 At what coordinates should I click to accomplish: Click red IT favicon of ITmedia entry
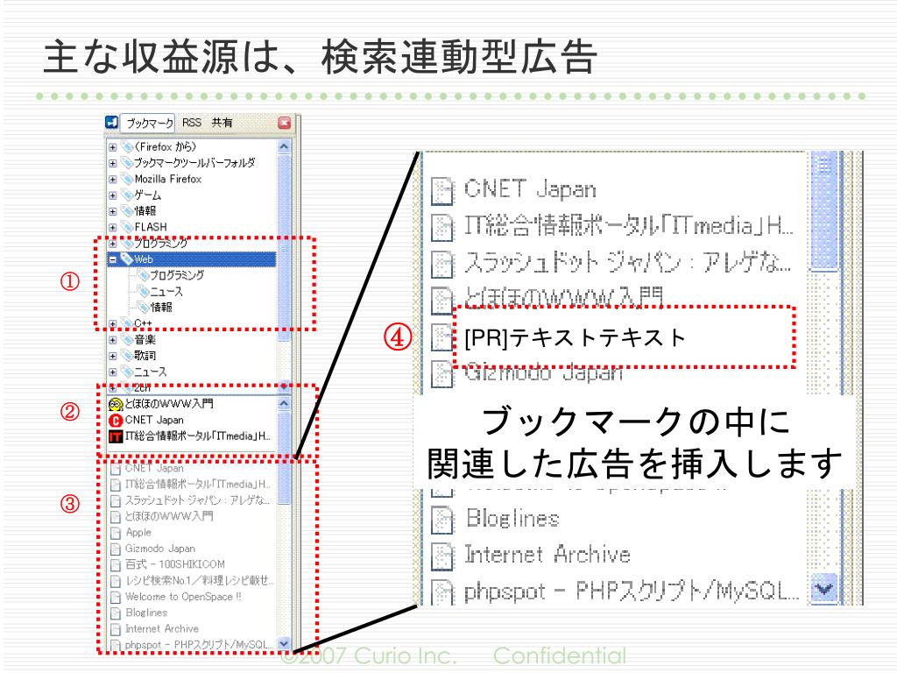click(x=116, y=436)
